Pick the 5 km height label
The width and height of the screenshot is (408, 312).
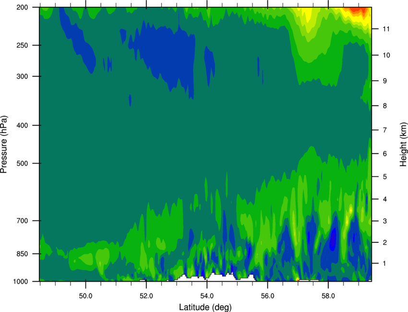[385, 177]
